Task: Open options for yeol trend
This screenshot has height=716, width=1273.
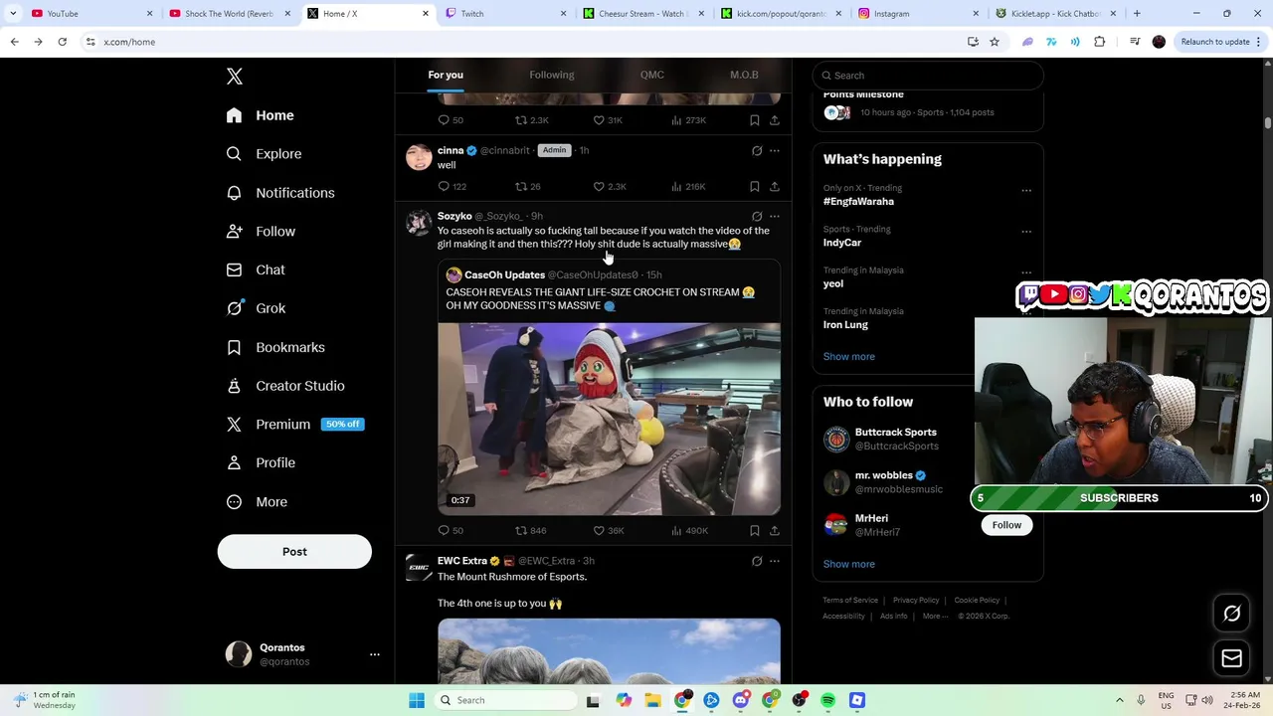Action: click(x=1026, y=272)
